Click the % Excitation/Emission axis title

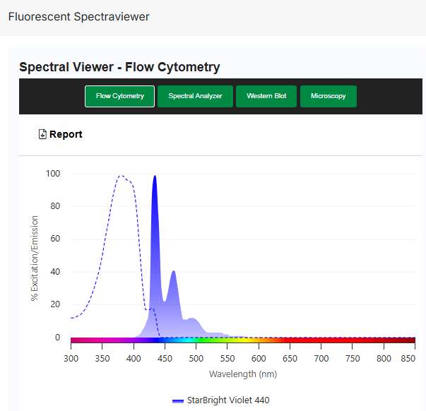point(35,258)
